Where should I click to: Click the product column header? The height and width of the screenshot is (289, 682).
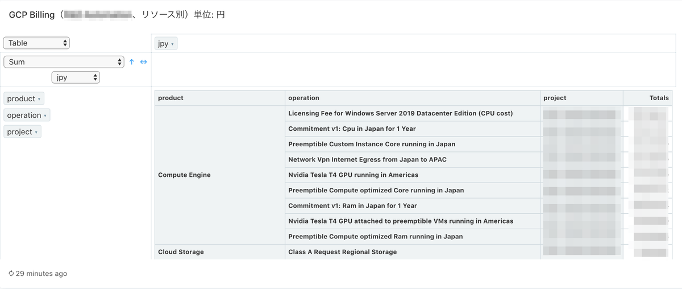click(x=220, y=98)
